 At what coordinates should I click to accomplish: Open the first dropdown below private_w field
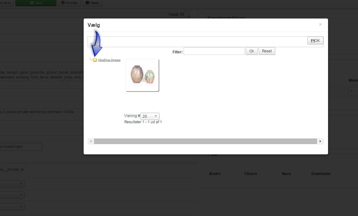(x=12, y=184)
